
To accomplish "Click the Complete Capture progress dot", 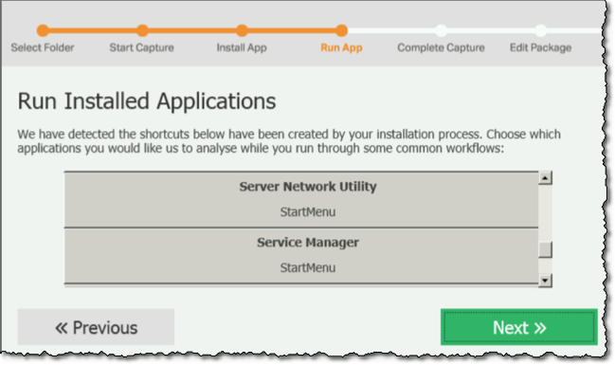I will coord(442,30).
